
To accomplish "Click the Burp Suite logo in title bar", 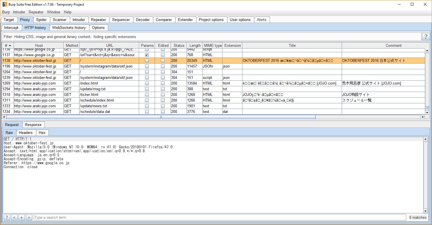I will [5, 4].
